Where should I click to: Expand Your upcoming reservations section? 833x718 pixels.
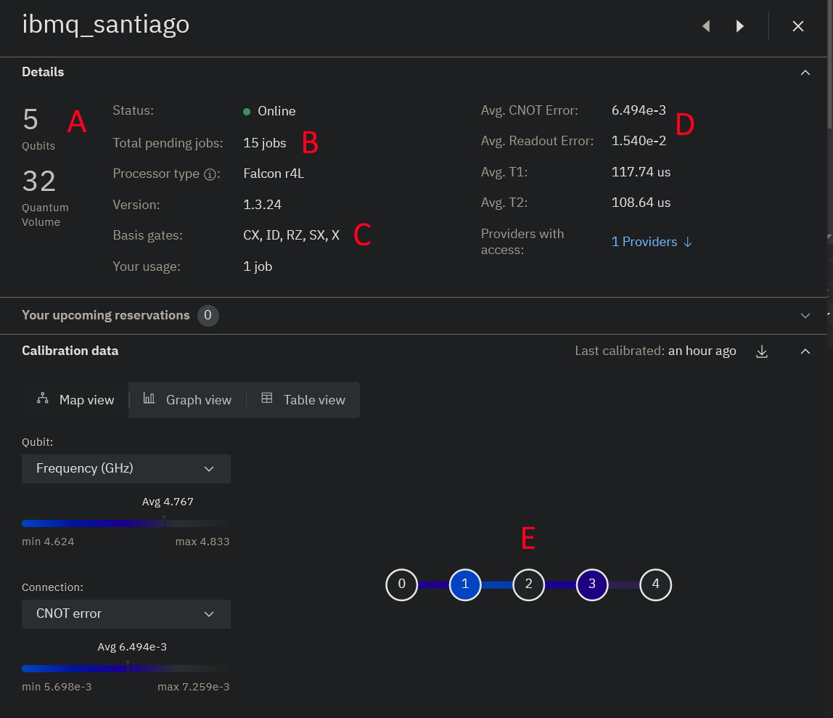805,316
